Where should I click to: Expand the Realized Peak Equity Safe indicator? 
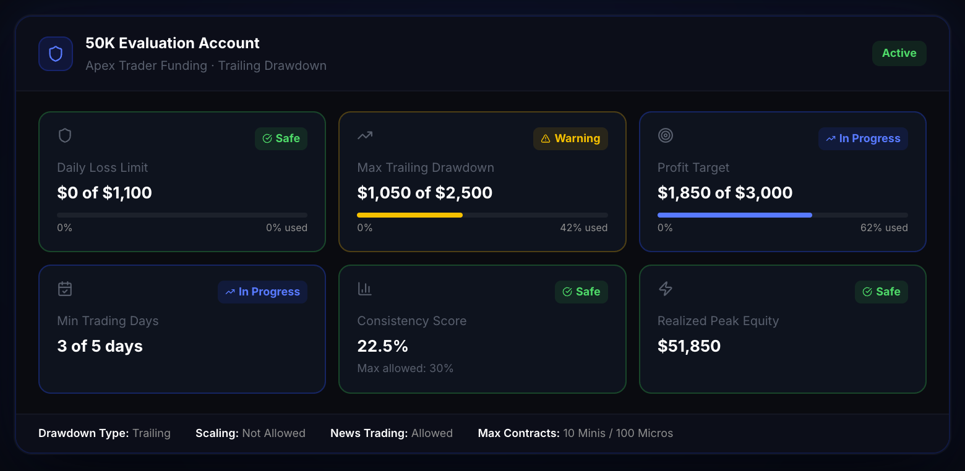(881, 292)
